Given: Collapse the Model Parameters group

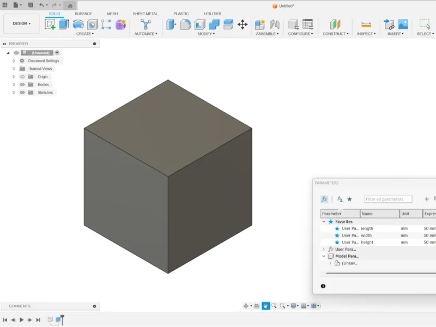Looking at the screenshot, I should (x=324, y=256).
